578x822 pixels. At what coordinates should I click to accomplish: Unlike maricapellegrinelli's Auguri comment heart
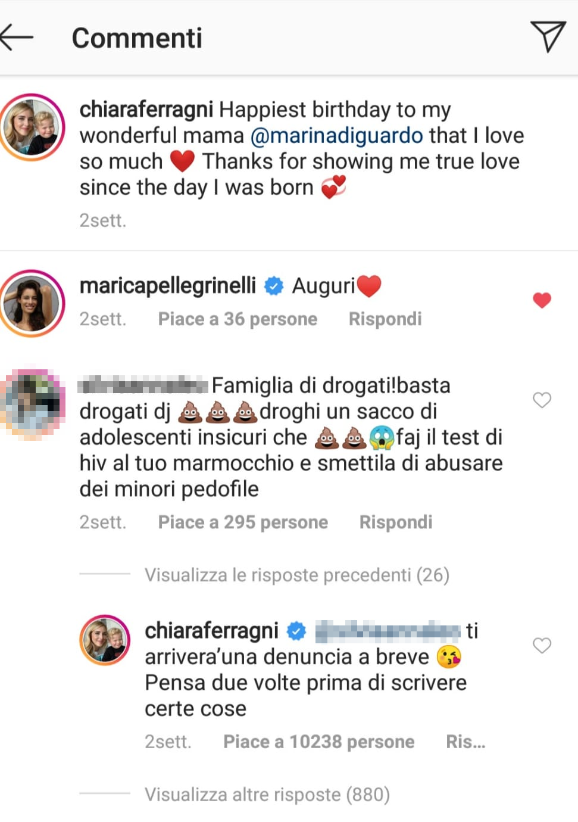pyautogui.click(x=542, y=300)
